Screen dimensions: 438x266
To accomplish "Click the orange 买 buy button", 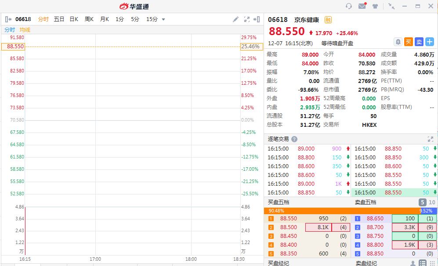I will pos(409,42).
